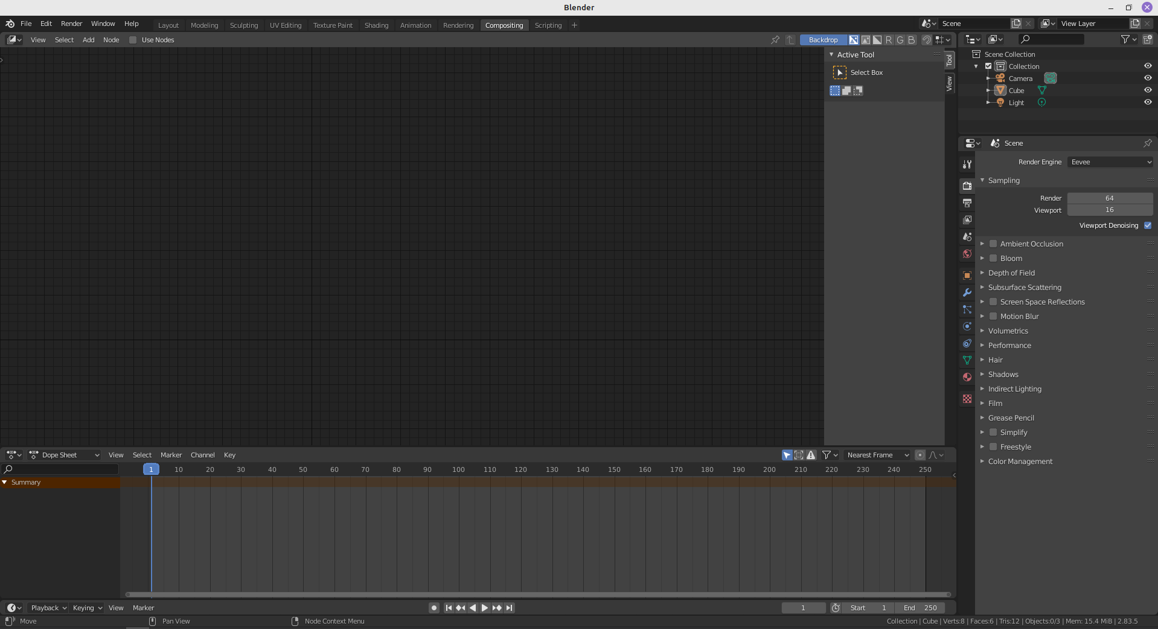Click the Render samples value field

[1109, 198]
